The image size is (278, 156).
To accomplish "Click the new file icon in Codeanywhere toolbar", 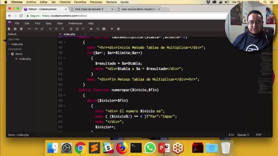I will tap(9, 29).
